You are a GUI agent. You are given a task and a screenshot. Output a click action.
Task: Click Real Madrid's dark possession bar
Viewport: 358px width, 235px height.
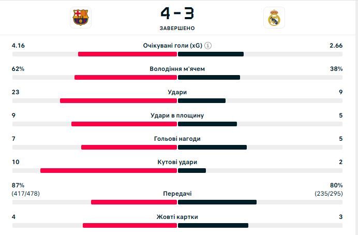coord(209,77)
